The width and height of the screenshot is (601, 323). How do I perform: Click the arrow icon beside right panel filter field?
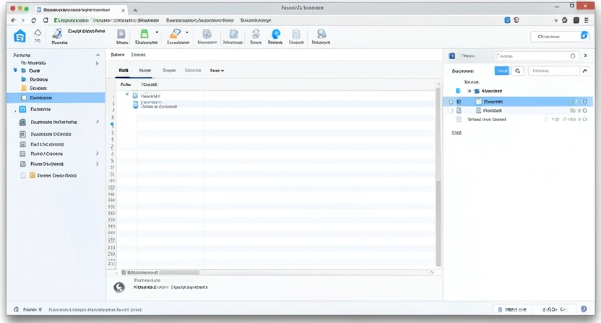coord(584,71)
